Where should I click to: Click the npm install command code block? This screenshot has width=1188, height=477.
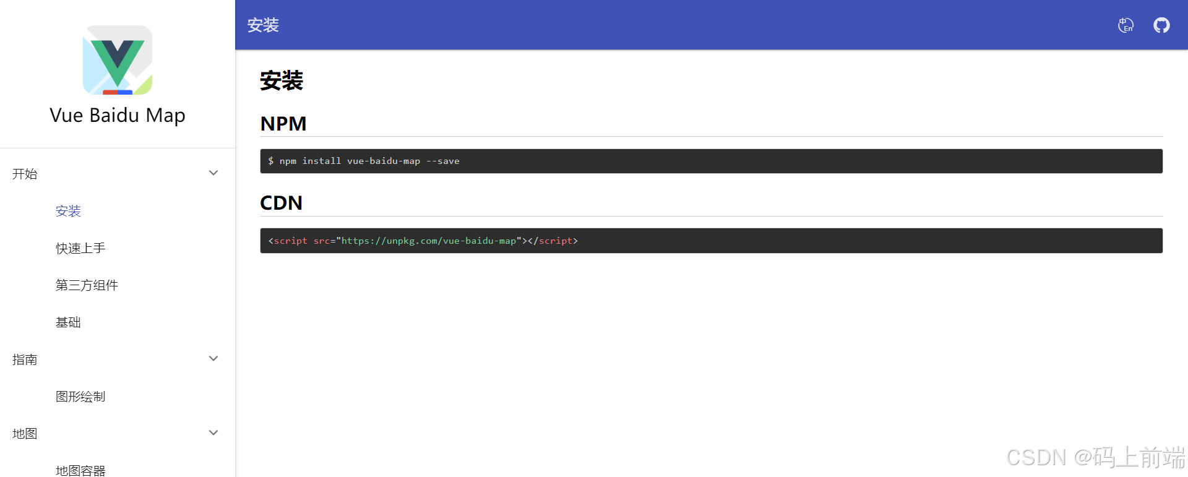(x=711, y=161)
